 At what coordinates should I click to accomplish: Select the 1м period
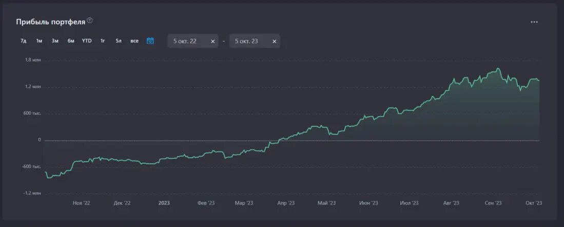click(x=39, y=41)
